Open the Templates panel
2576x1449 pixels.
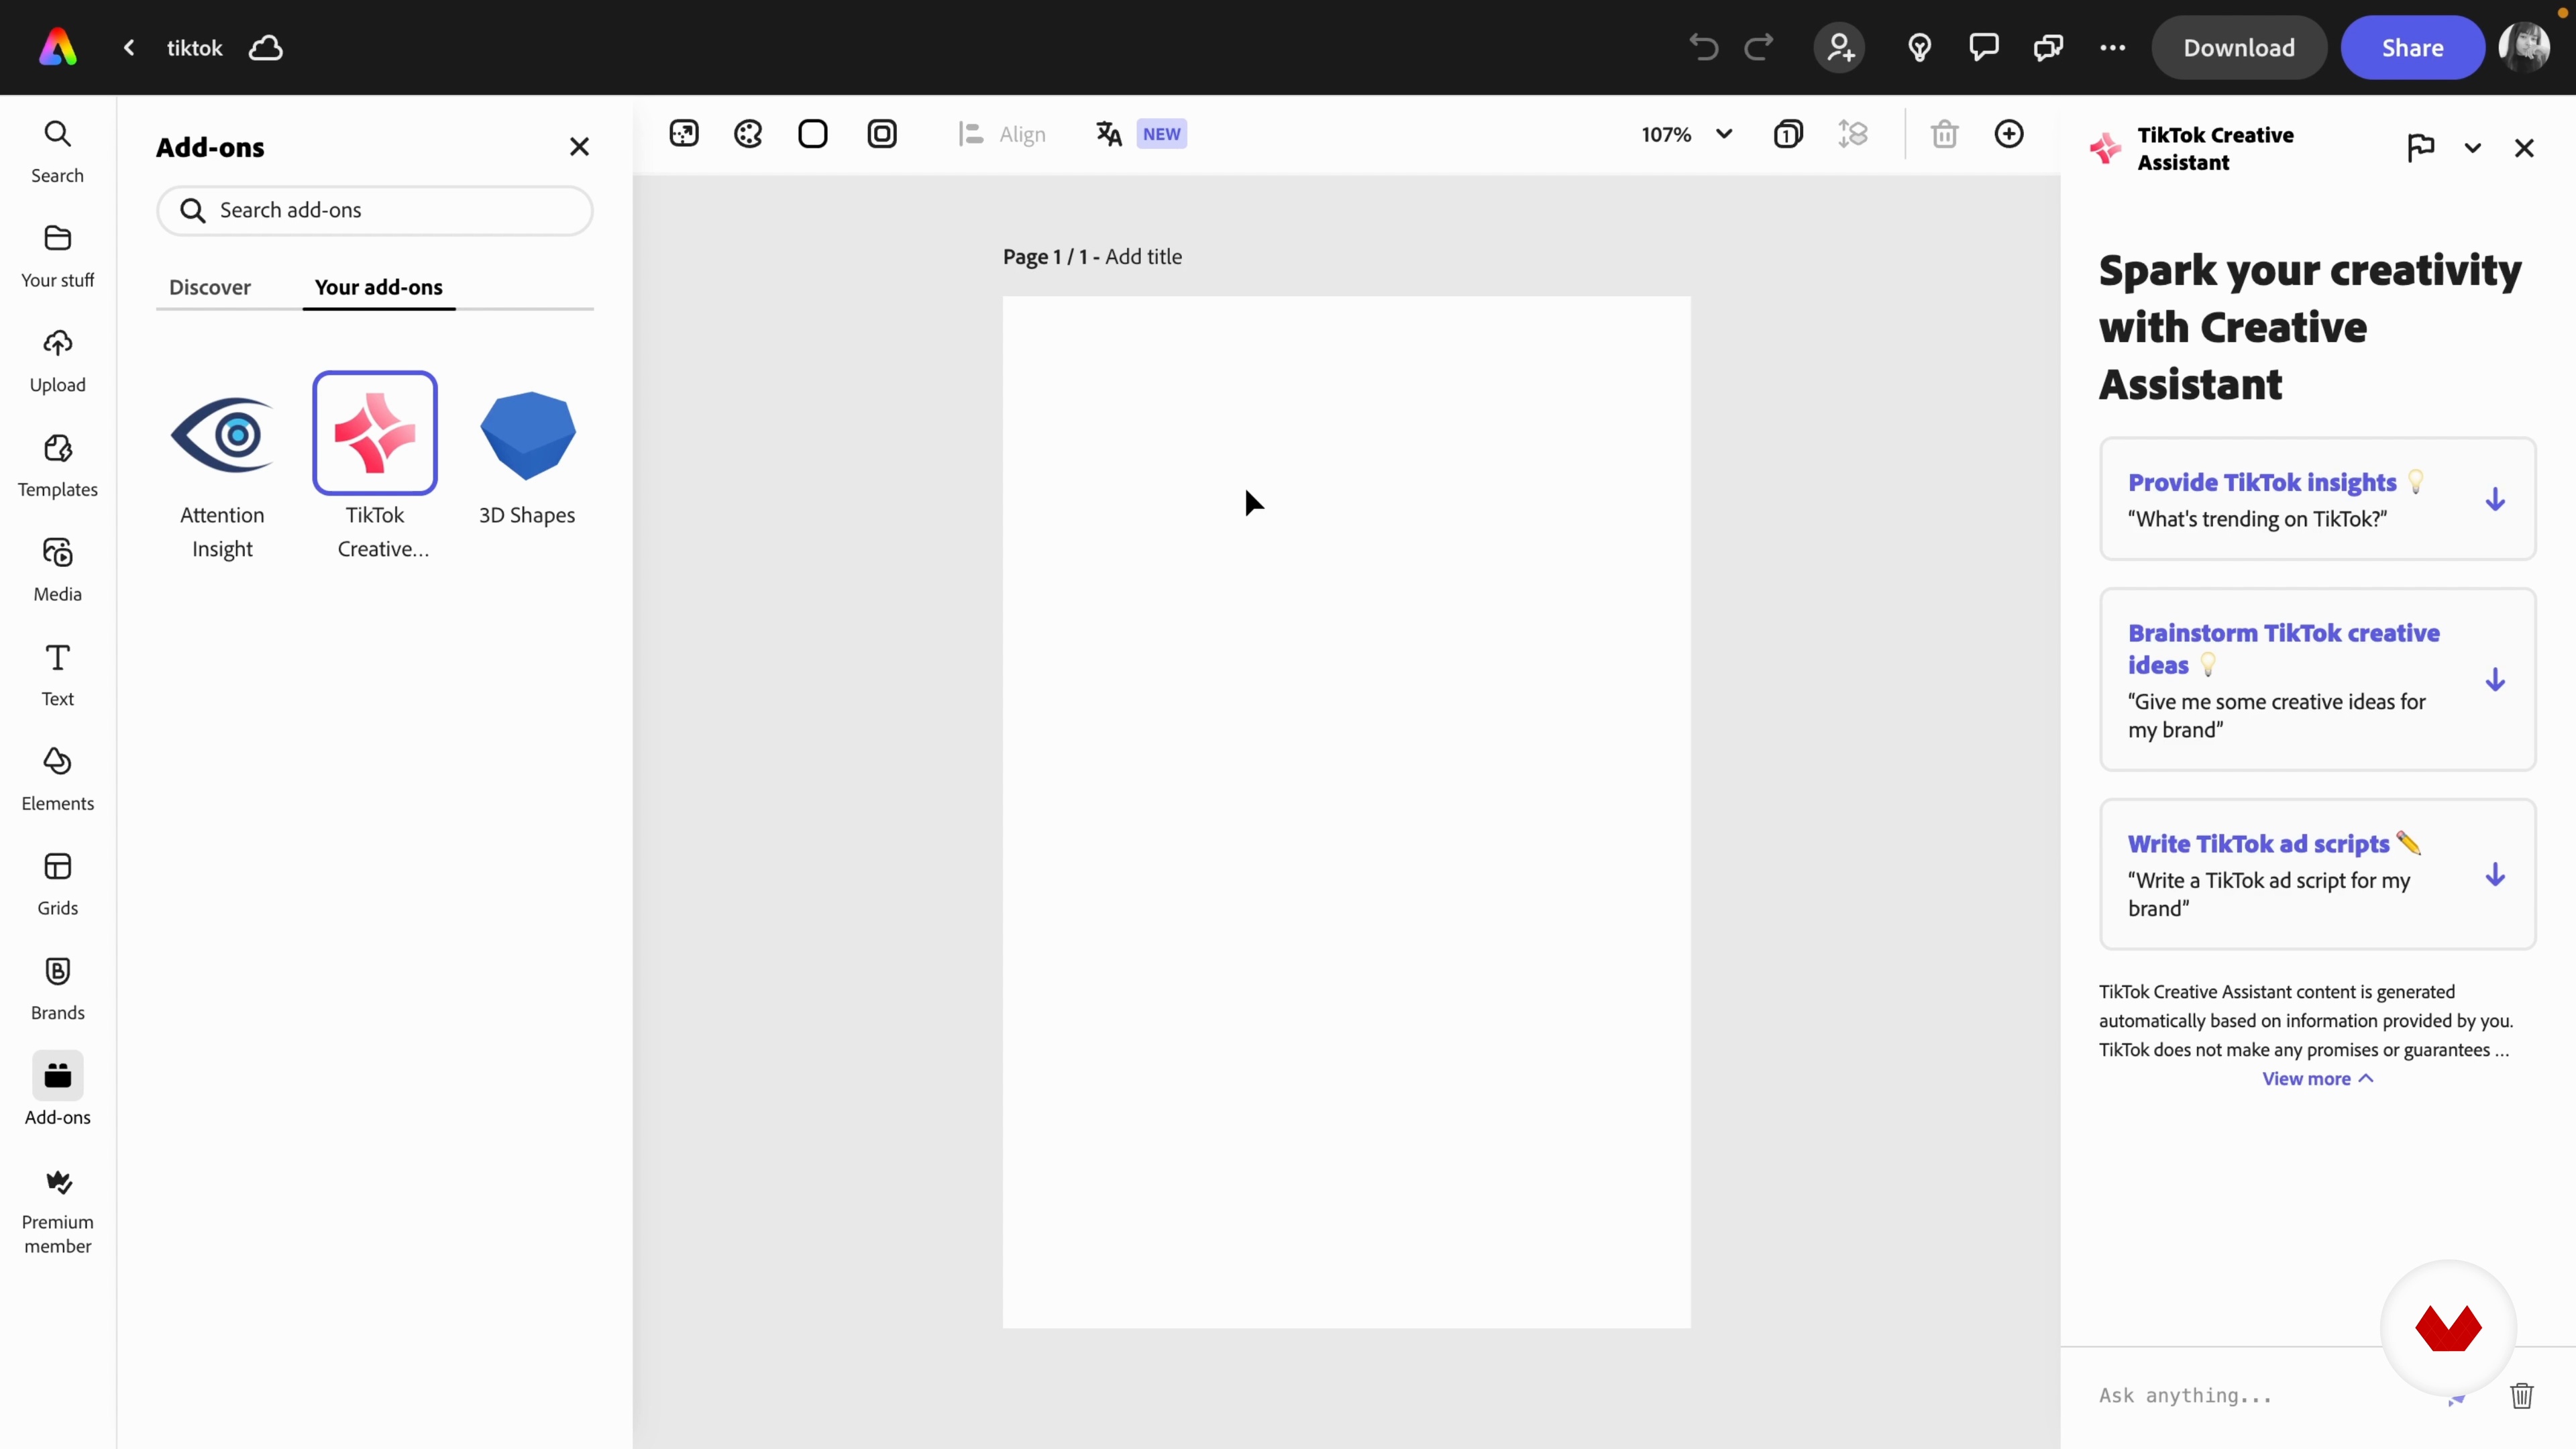tap(58, 466)
